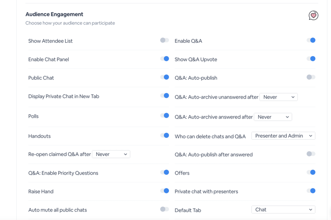
Task: Open the Presenter and Admin dropdown
Action: [x=283, y=136]
